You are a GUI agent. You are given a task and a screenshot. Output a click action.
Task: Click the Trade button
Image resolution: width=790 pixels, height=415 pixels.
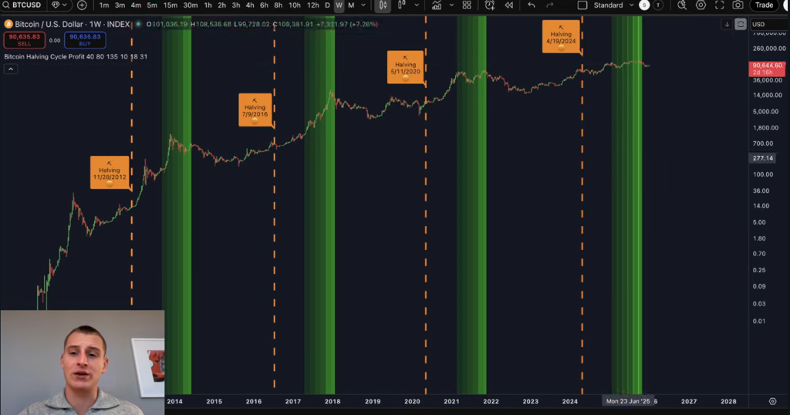(764, 5)
